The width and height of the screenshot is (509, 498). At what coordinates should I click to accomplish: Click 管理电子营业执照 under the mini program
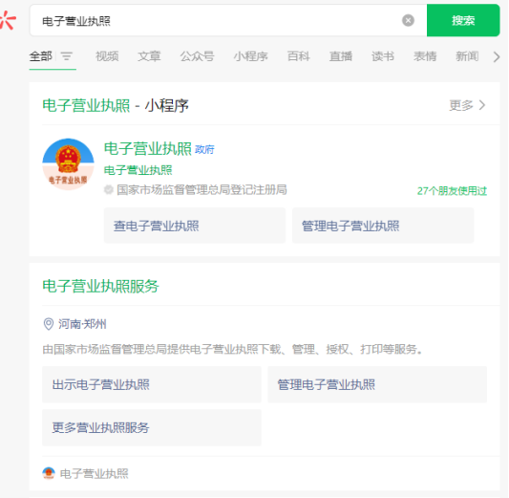(383, 226)
